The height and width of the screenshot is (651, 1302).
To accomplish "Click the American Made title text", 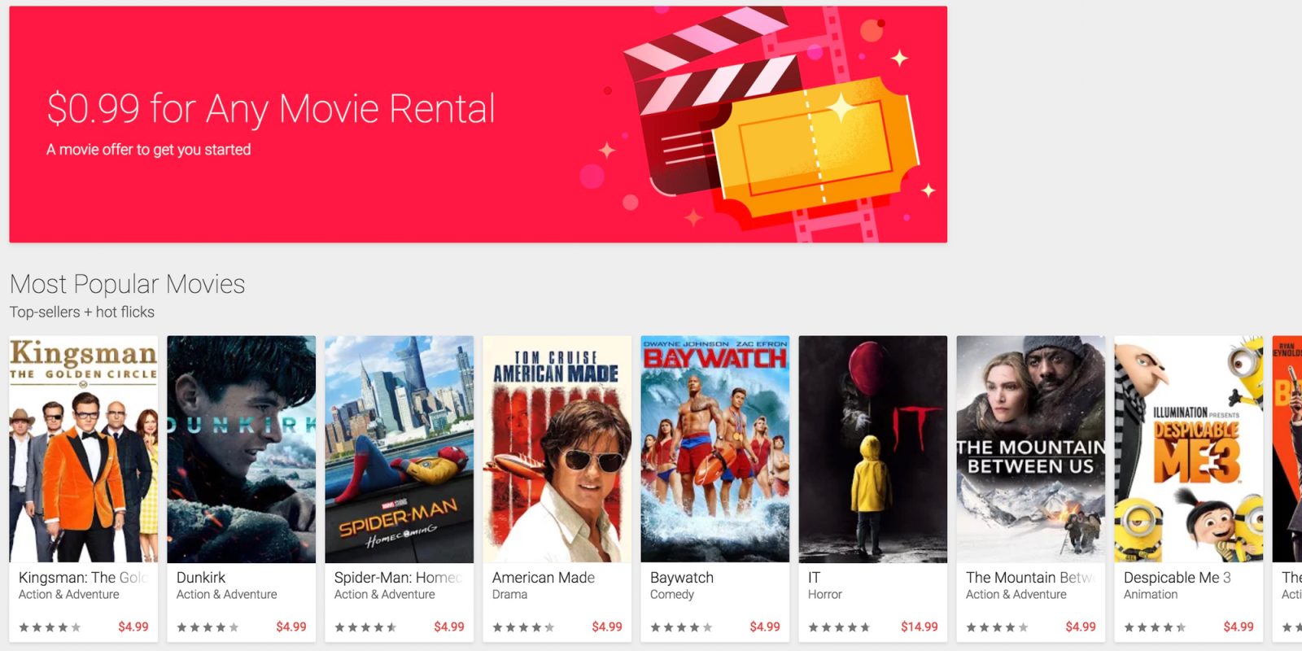I will 544,578.
